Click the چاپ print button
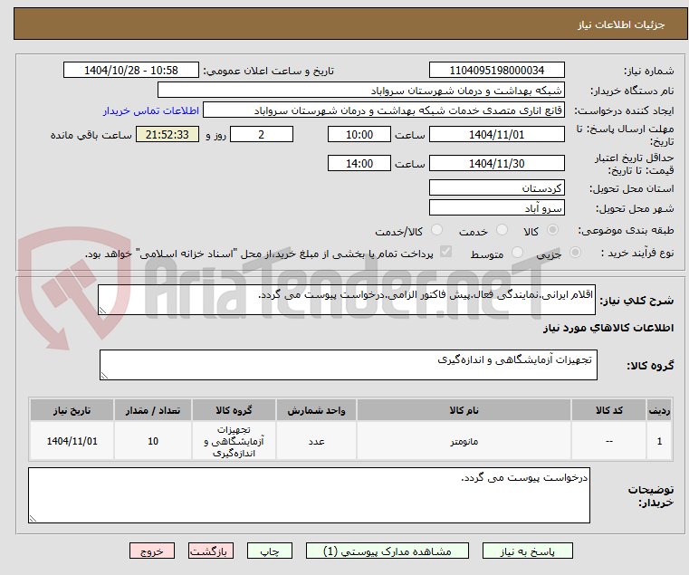Image resolution: width=689 pixels, height=575 pixels. click(270, 551)
